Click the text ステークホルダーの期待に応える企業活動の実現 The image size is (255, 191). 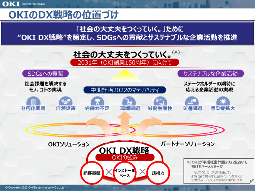tap(210, 86)
